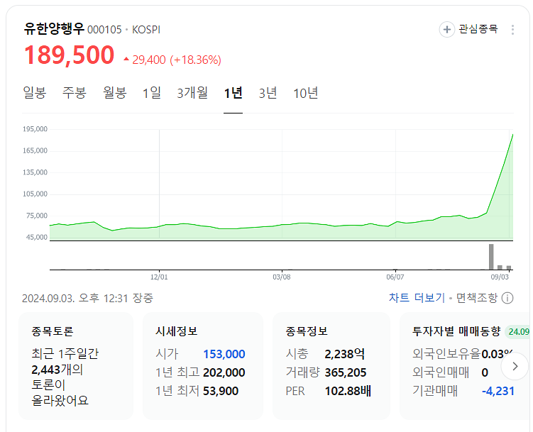Select the 3년 chart range tab
533x432 pixels.
[268, 93]
